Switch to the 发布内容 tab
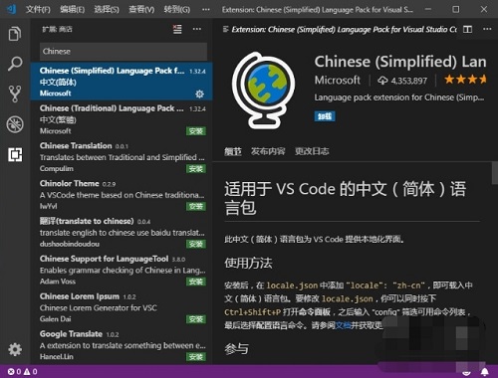498x378 pixels. tap(268, 151)
